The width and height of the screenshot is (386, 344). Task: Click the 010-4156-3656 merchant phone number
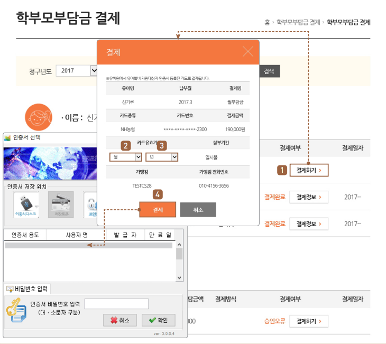pyautogui.click(x=214, y=186)
